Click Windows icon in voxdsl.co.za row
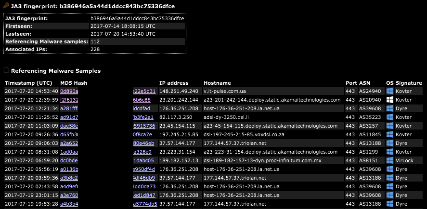Viewport: 427px width, 209px height. click(x=390, y=134)
